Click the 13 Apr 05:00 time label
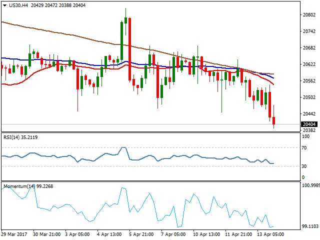This screenshot has height=240, width=320. [x=270, y=234]
